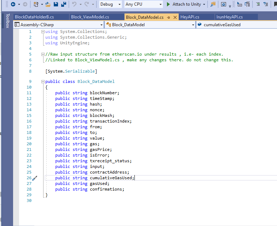Open the Toolbox side panel
This screenshot has height=226, width=277.
tap(7, 21)
